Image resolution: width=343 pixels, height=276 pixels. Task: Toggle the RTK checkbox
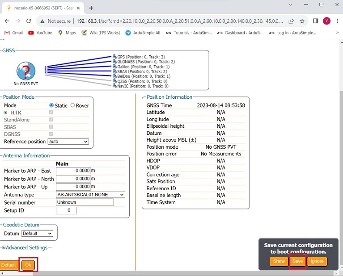[x=51, y=113]
